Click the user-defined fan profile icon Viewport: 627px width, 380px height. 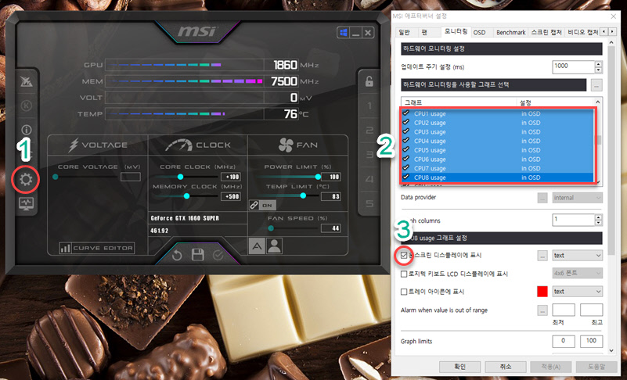(x=274, y=246)
